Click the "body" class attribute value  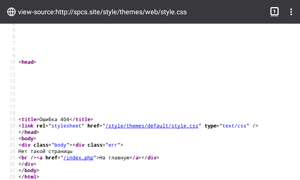[60, 145]
